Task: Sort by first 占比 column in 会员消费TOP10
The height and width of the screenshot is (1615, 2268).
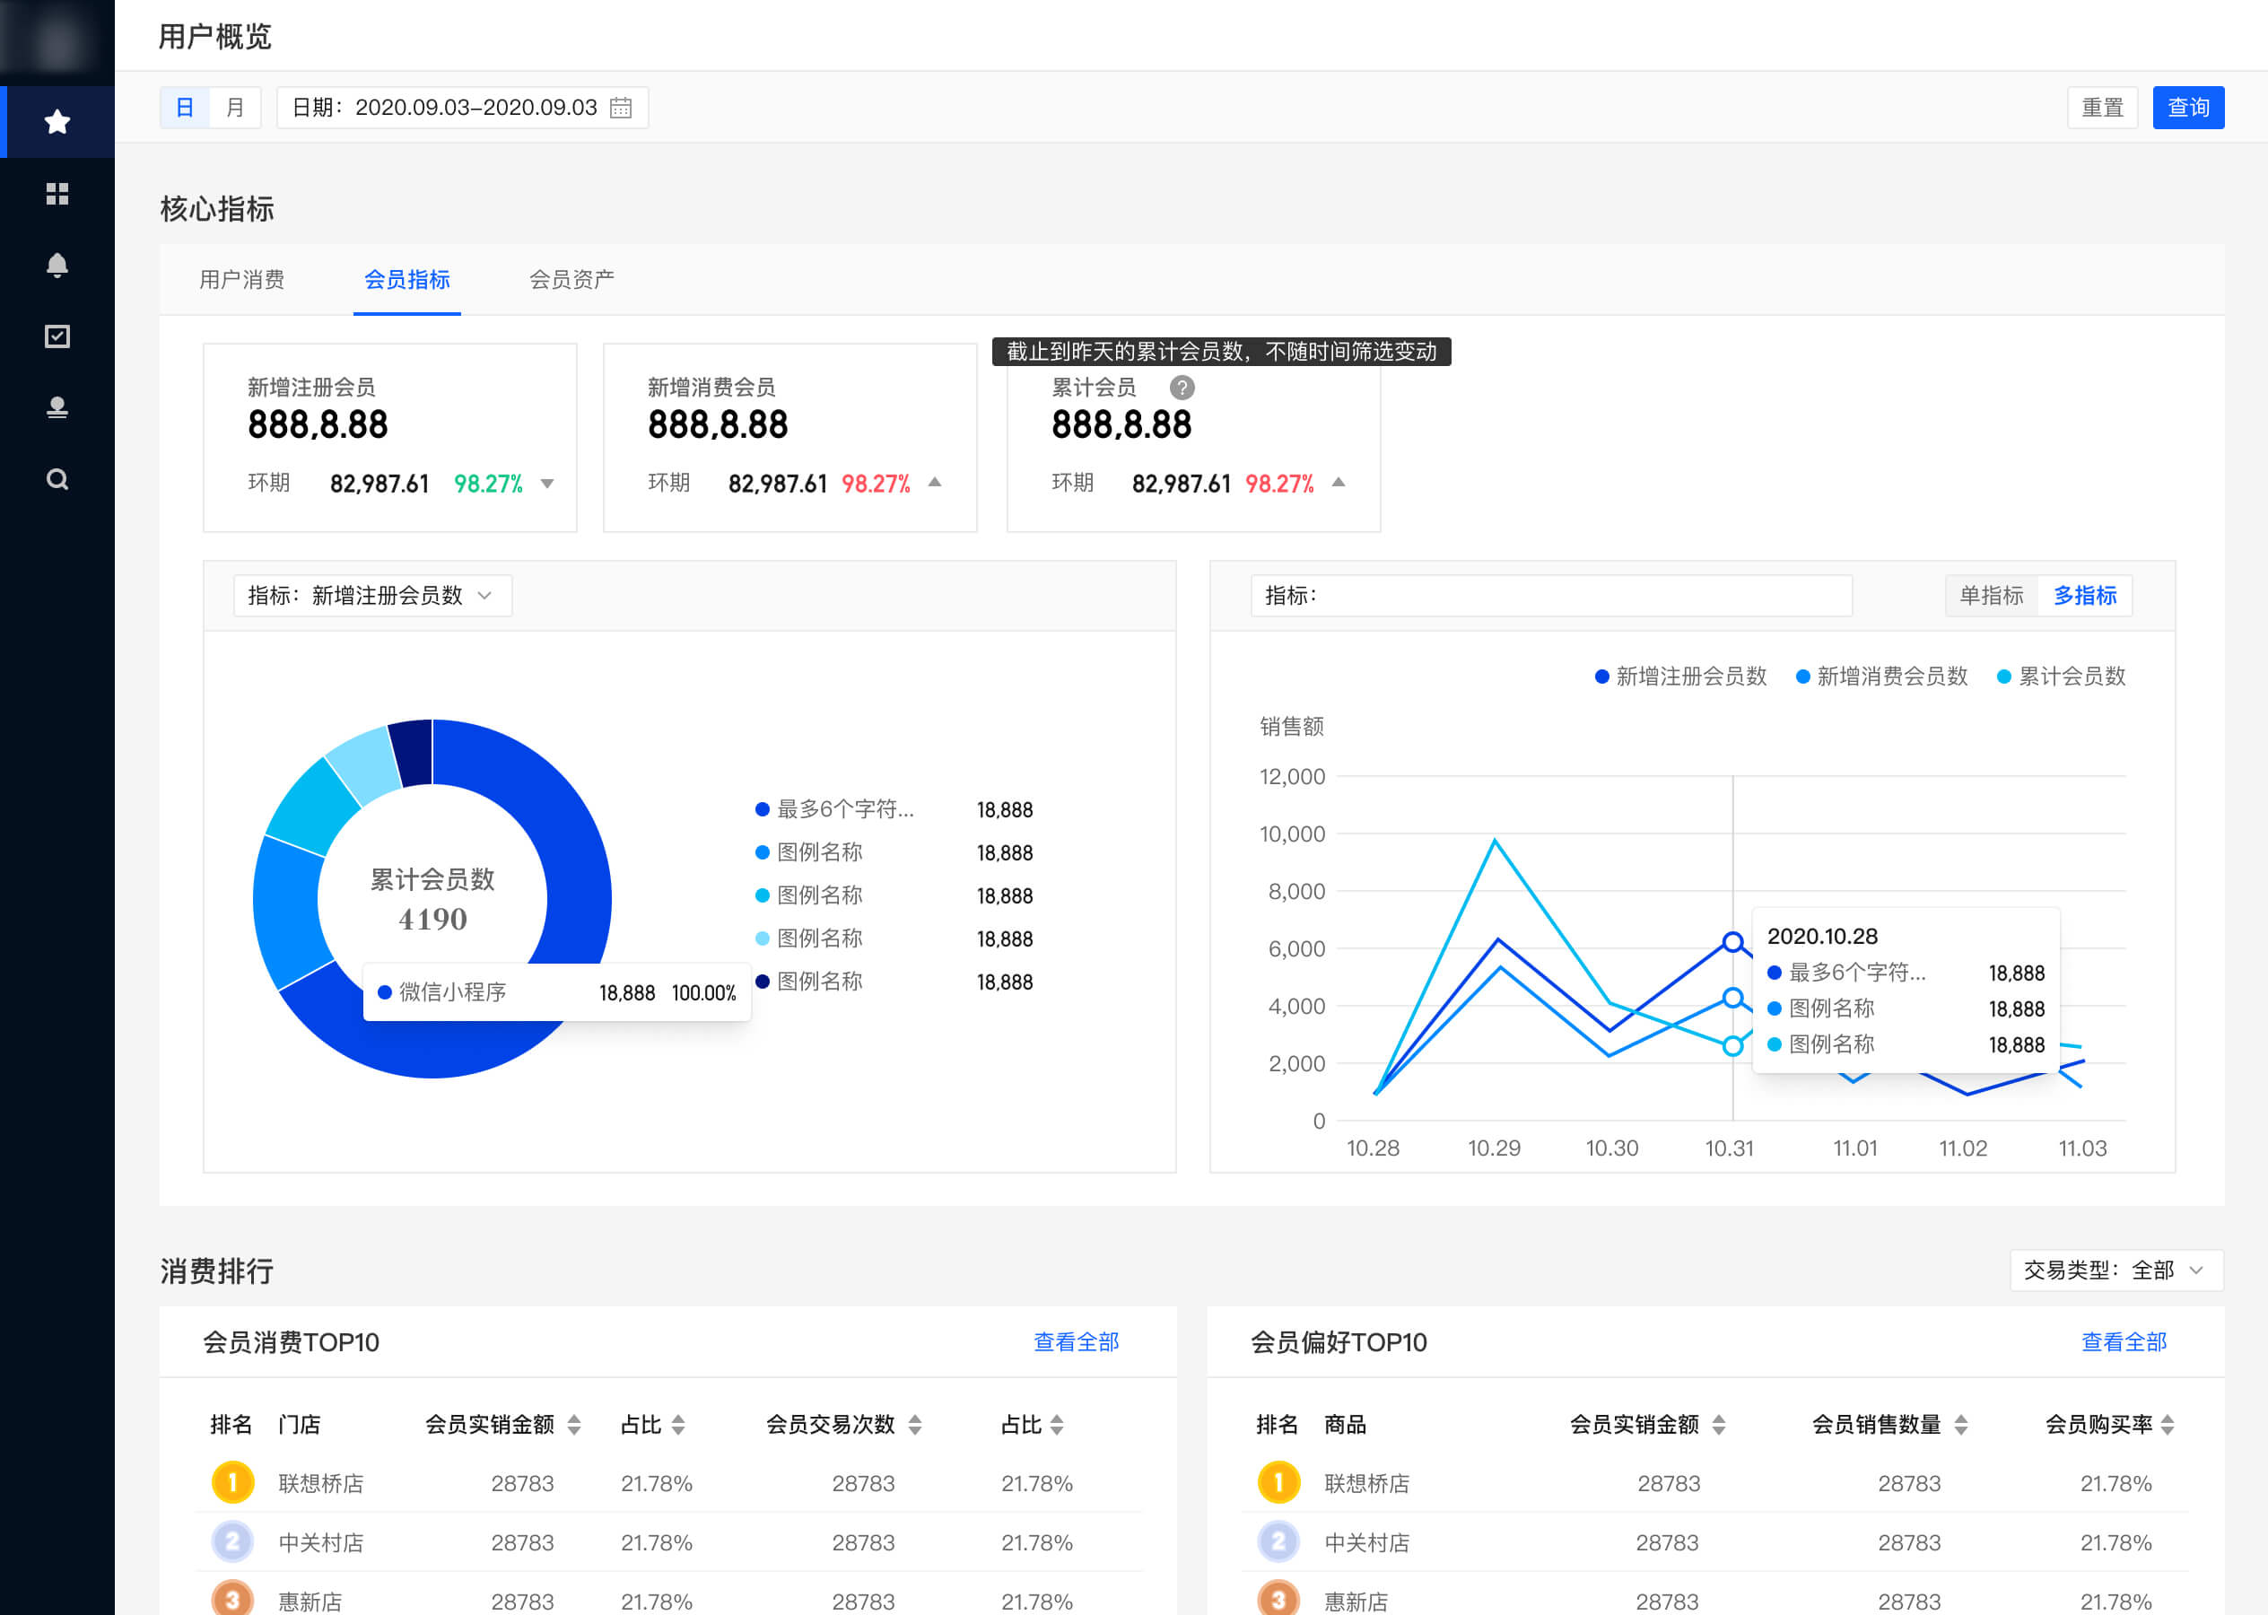Action: pos(678,1424)
